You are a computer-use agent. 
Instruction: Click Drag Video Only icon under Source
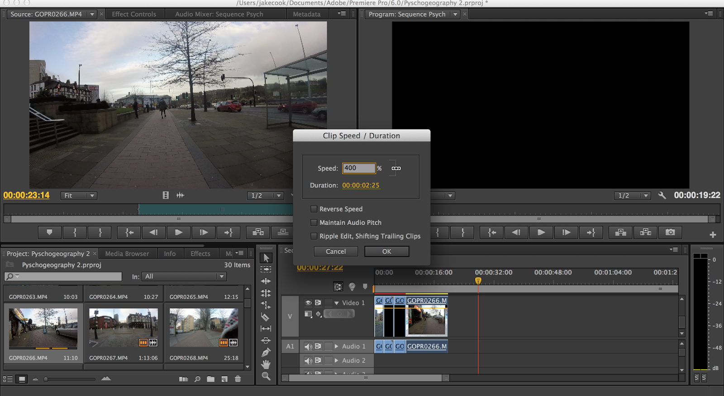(x=166, y=195)
